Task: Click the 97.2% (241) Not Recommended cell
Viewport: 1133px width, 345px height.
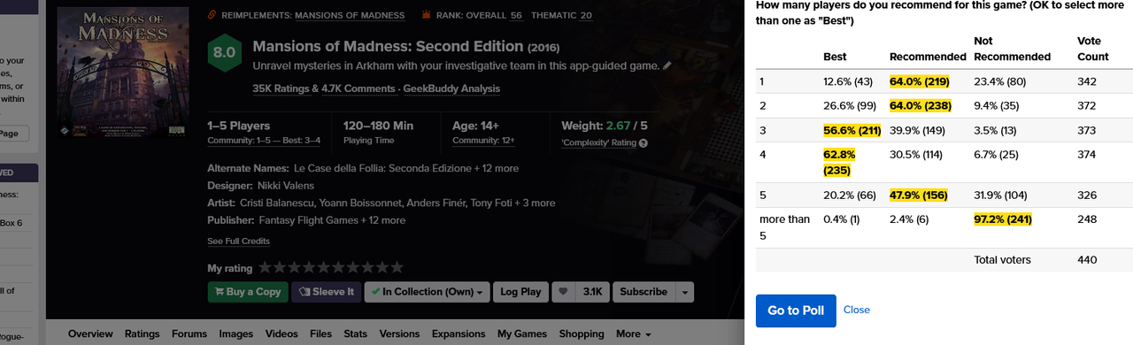Action: pyautogui.click(x=1003, y=218)
